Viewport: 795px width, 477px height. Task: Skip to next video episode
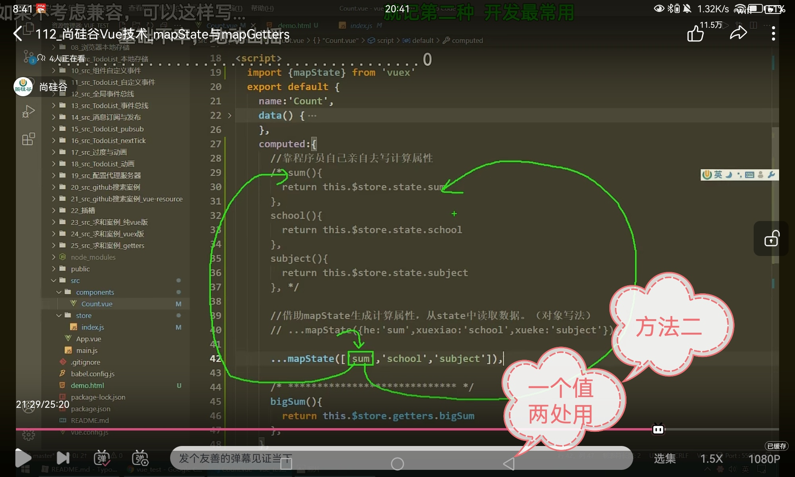(x=63, y=458)
